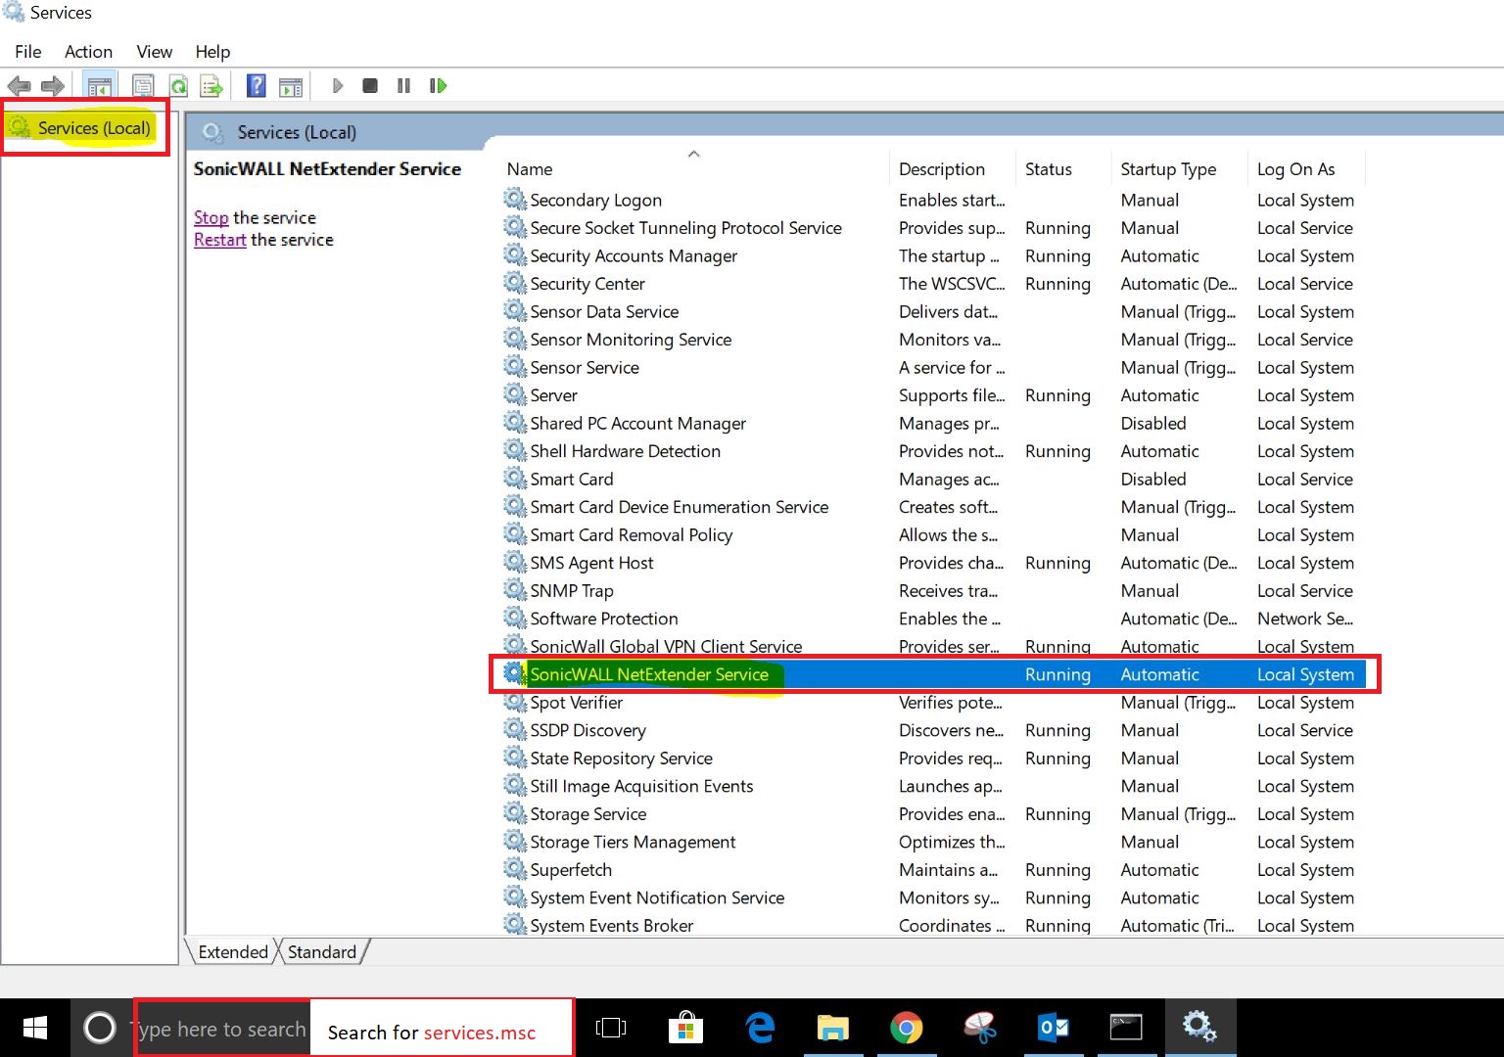This screenshot has width=1504, height=1057.
Task: Launch Google Chrome from the taskbar
Action: click(x=907, y=1028)
